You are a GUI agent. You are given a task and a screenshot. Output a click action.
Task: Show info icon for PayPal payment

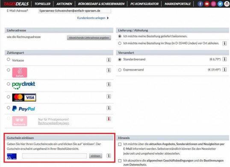(x=109, y=108)
